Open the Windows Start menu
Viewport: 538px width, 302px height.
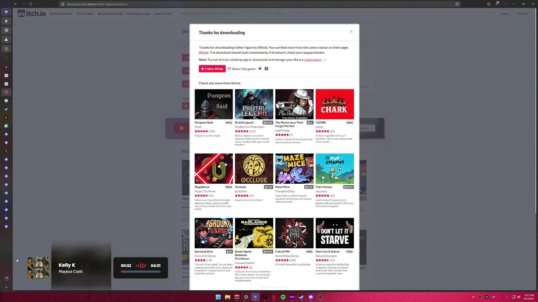[x=218, y=297]
